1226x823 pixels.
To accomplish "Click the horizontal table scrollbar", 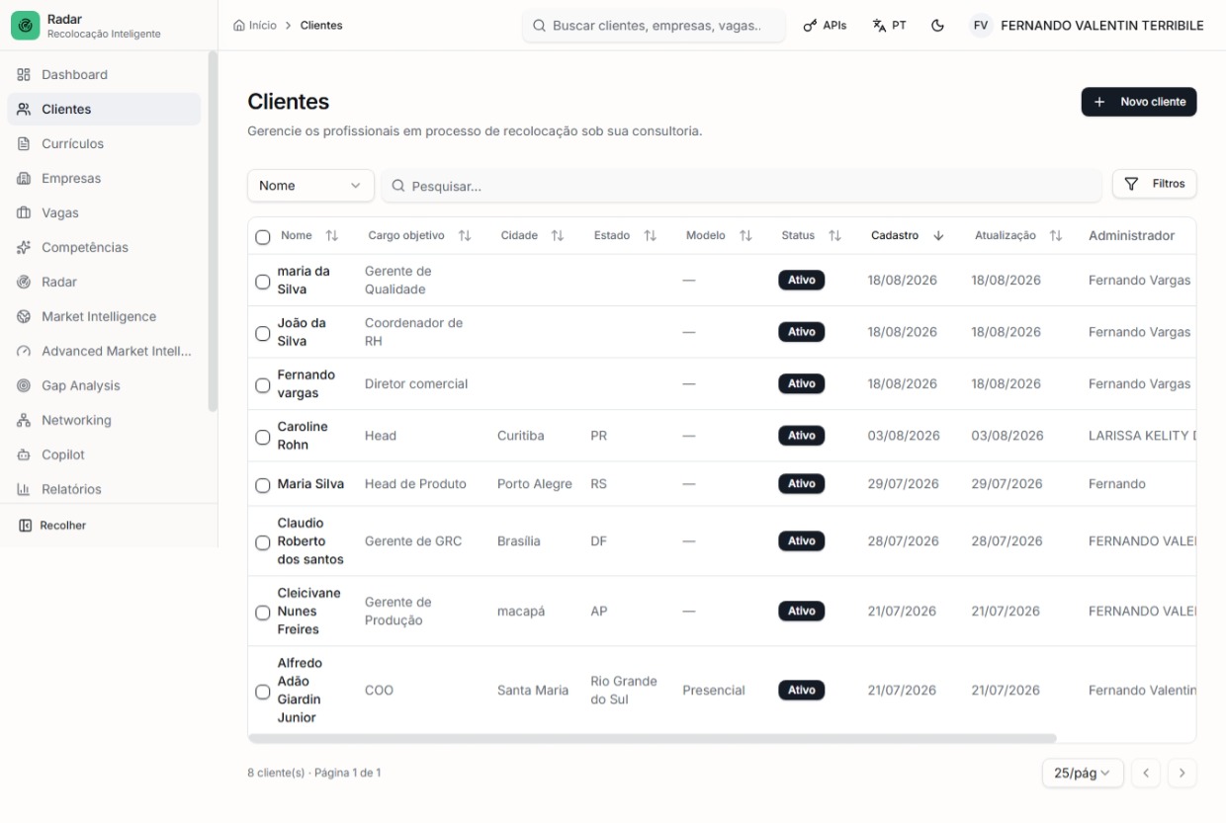I will (653, 738).
